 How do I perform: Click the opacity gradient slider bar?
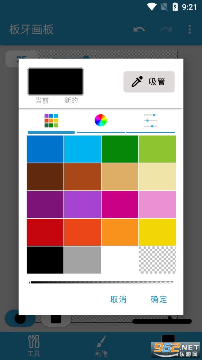click(101, 282)
